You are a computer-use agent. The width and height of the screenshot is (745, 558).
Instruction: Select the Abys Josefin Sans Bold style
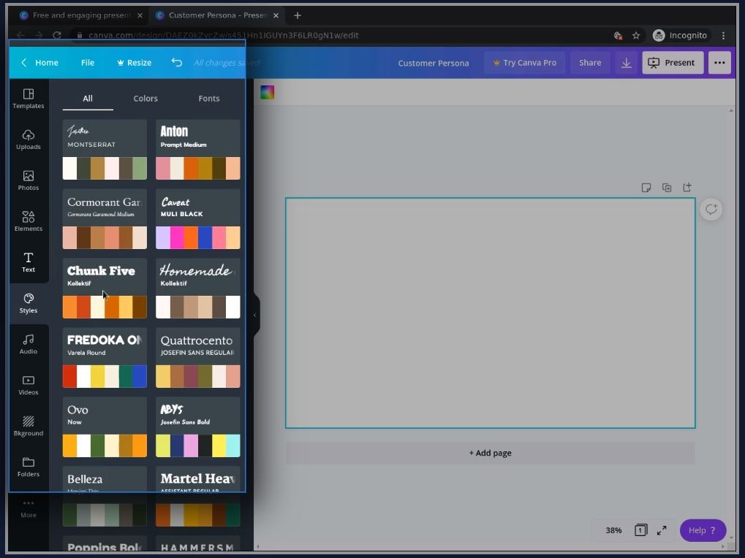[x=198, y=427]
